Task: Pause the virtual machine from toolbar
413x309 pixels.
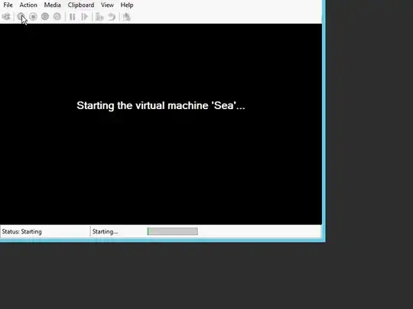Action: (72, 17)
